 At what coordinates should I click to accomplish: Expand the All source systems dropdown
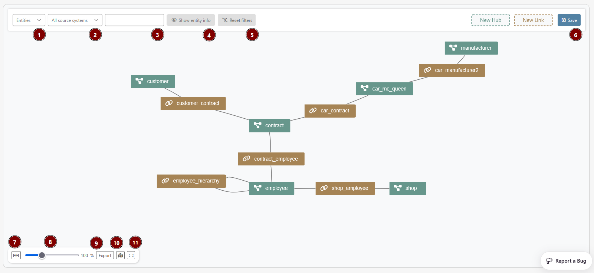[x=75, y=20]
